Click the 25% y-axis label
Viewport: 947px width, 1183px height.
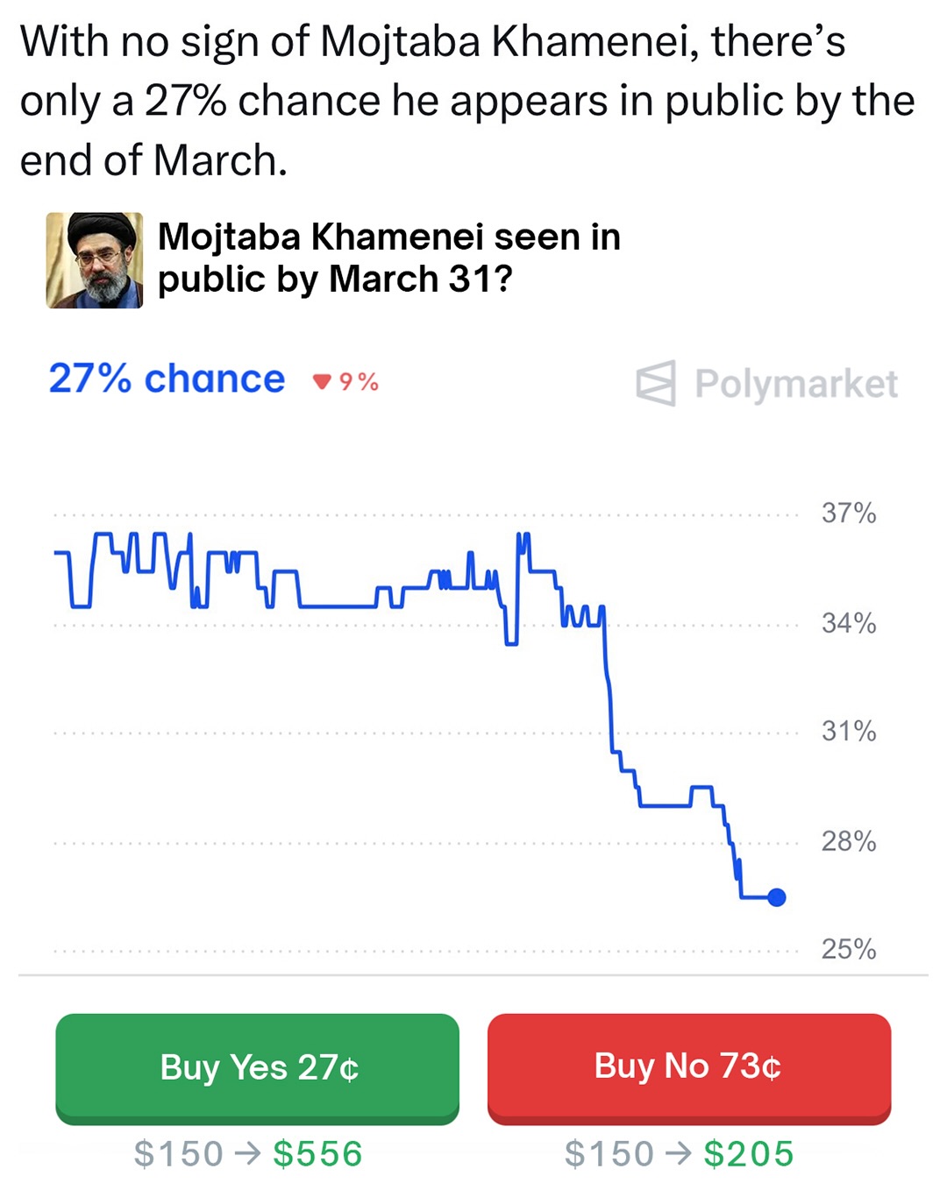(848, 949)
